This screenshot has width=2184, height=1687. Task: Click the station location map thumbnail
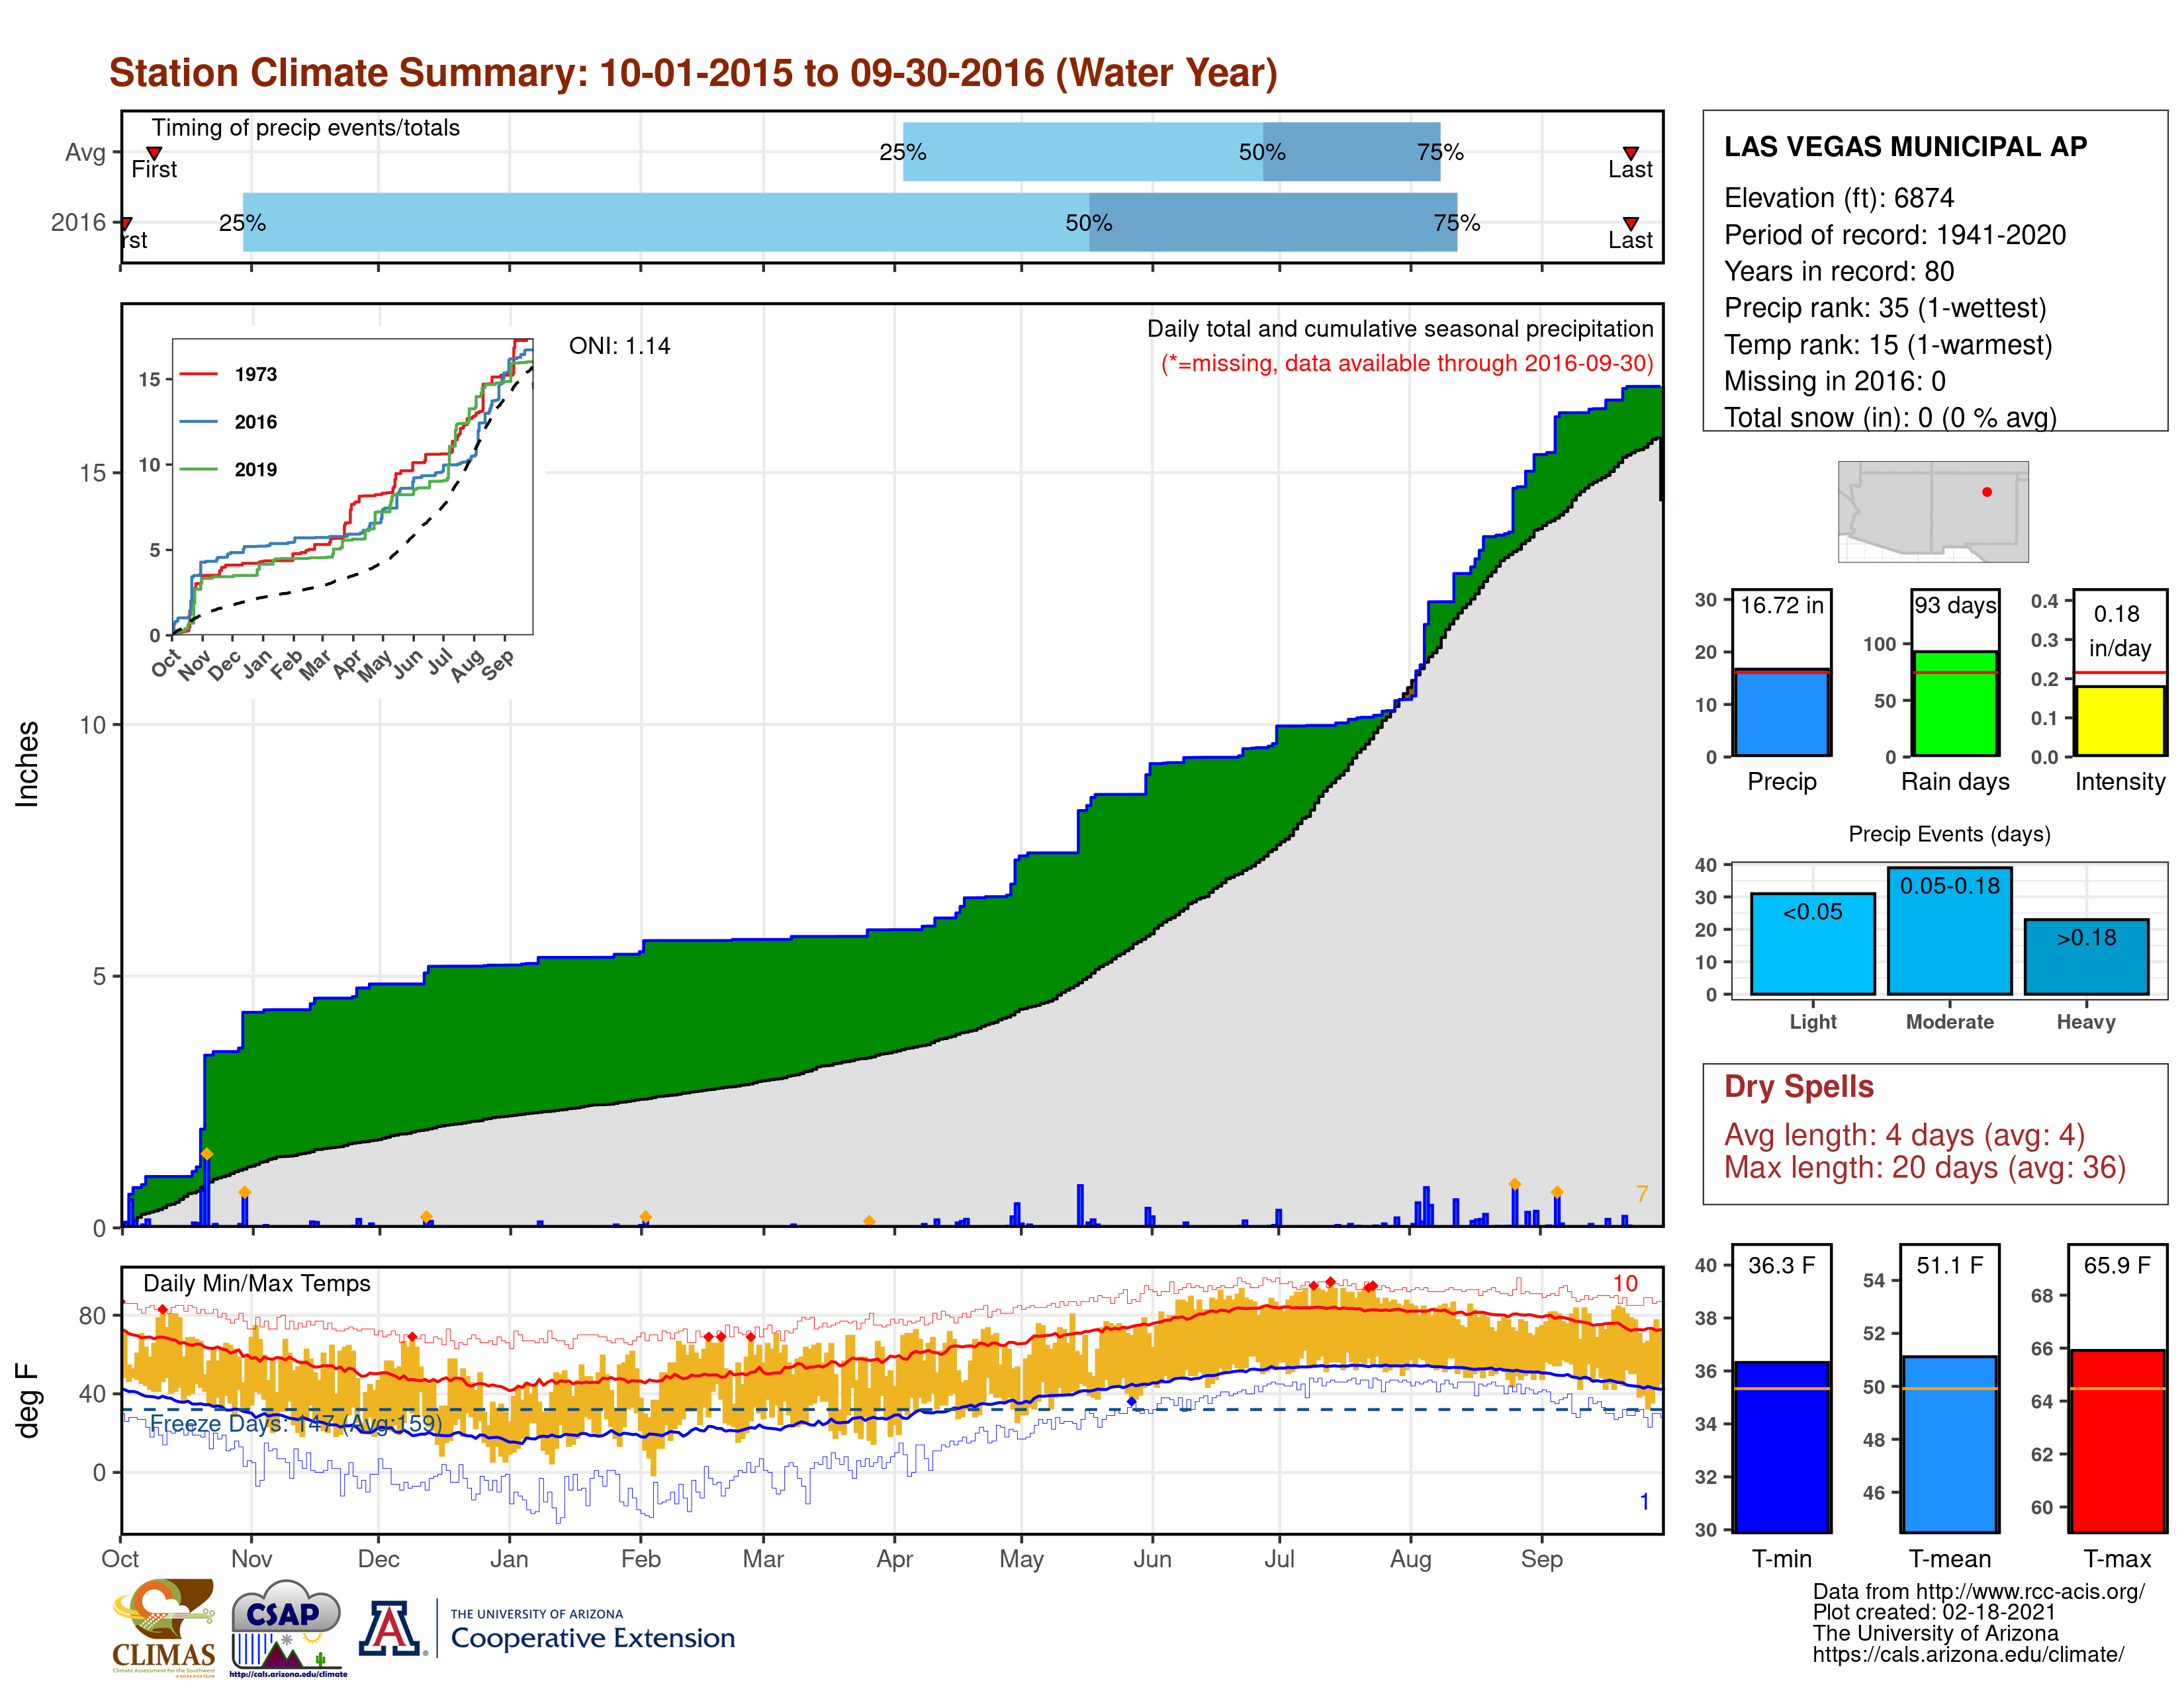[1933, 511]
